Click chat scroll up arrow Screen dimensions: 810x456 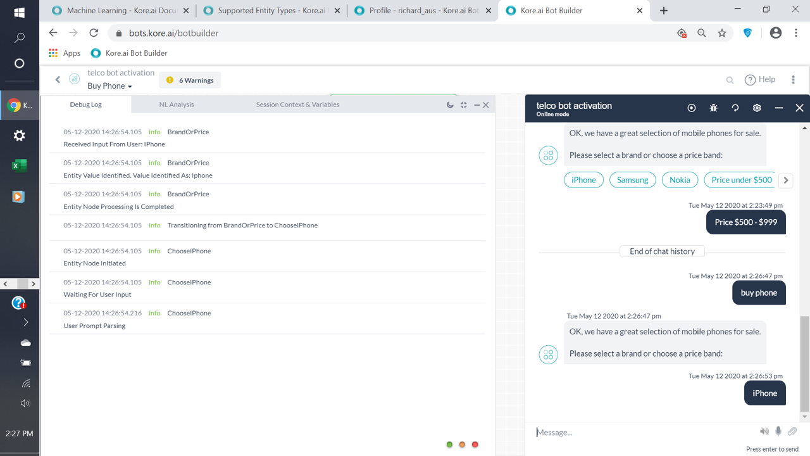[804, 128]
